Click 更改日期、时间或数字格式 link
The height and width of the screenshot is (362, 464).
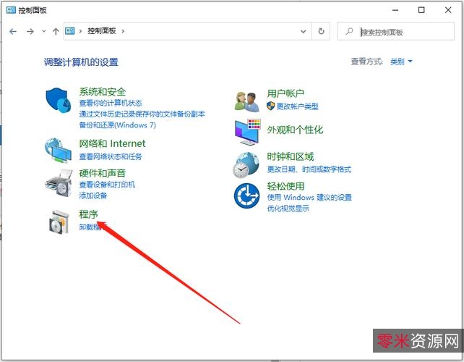[309, 169]
